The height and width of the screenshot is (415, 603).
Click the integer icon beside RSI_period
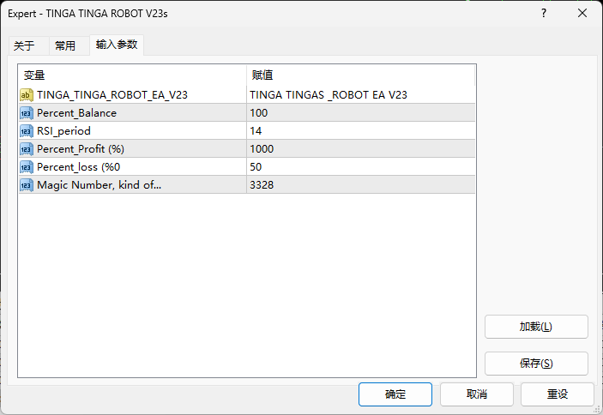(x=26, y=131)
